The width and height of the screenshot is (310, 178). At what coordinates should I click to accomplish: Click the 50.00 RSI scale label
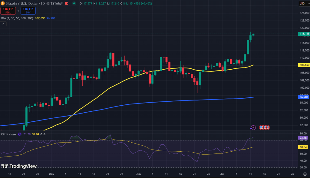[x=303, y=154]
